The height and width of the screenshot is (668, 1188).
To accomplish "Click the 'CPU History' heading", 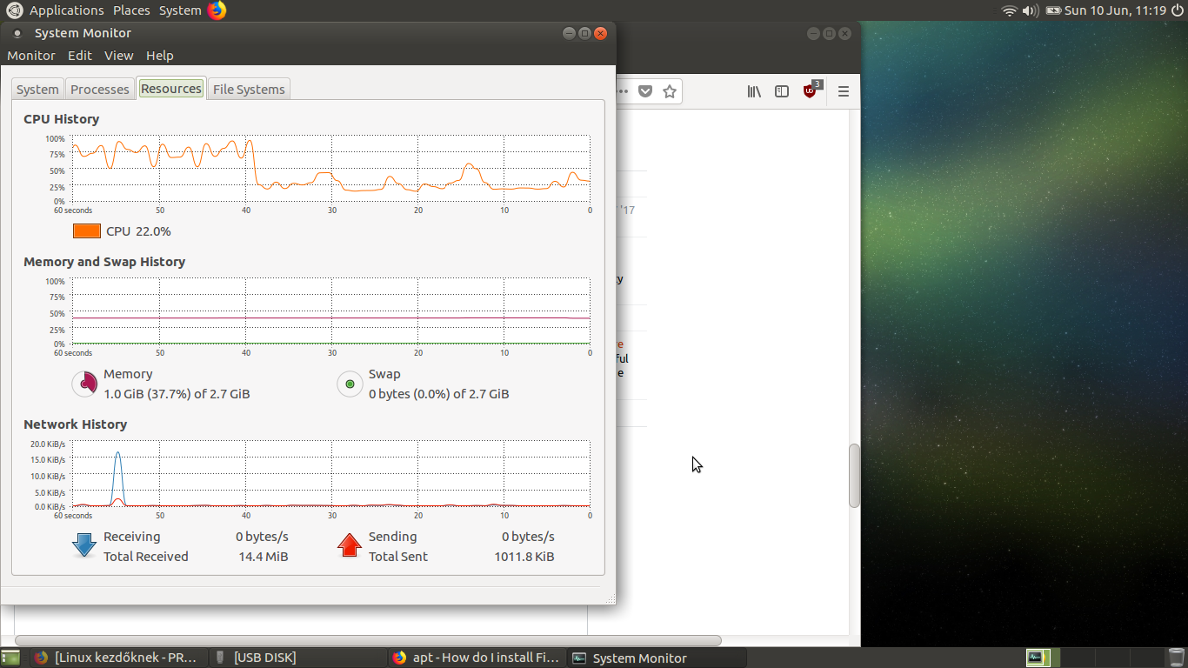I will click(61, 119).
